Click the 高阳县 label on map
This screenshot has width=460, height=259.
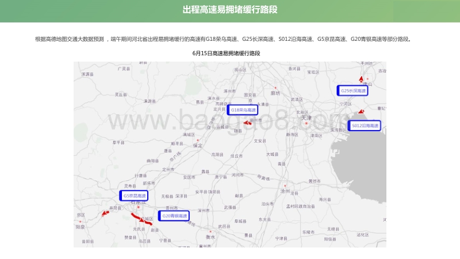click(x=217, y=154)
